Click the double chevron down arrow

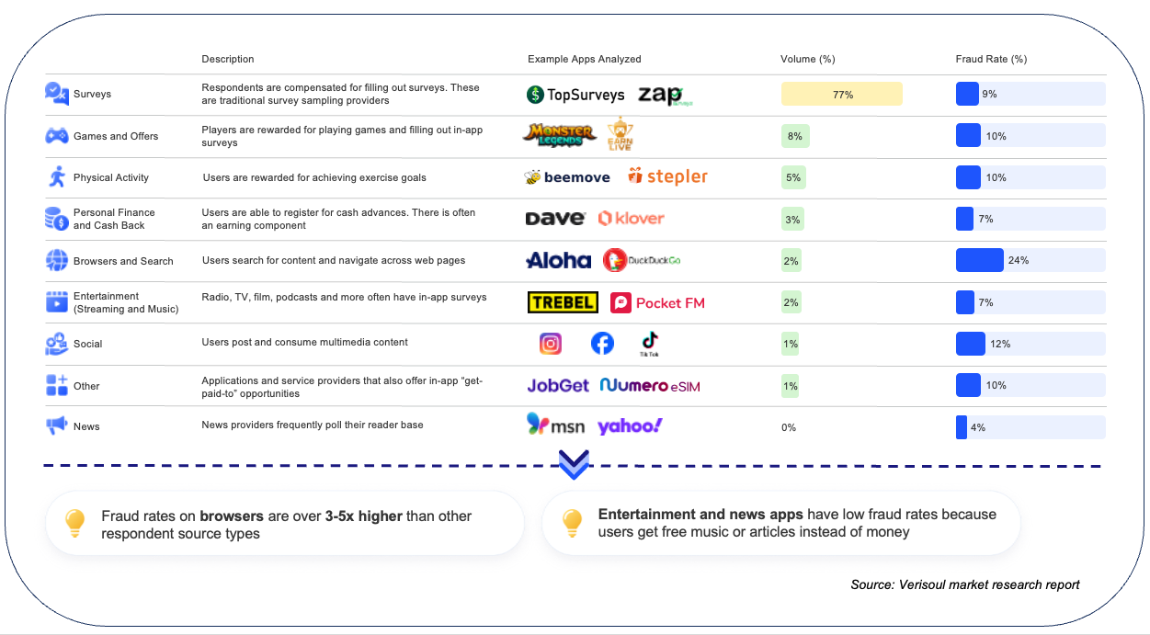click(x=574, y=464)
